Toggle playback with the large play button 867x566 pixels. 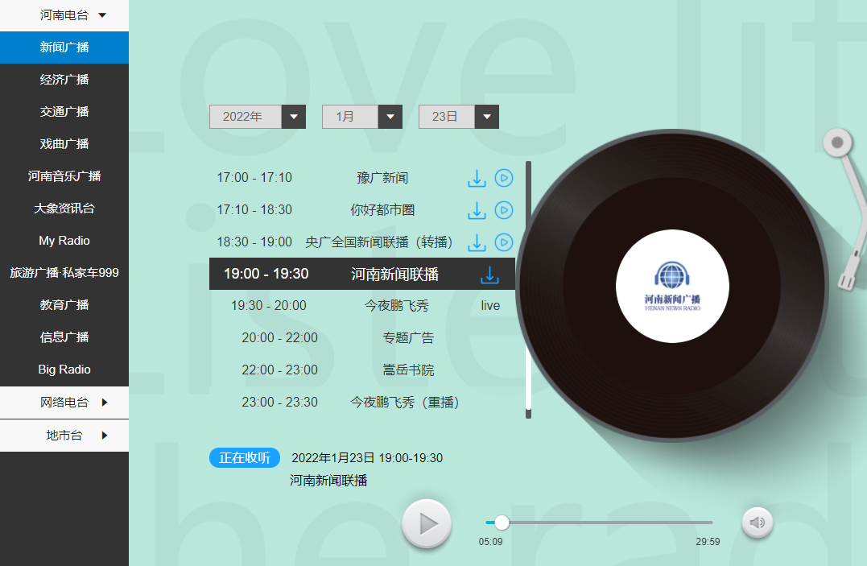(x=427, y=523)
